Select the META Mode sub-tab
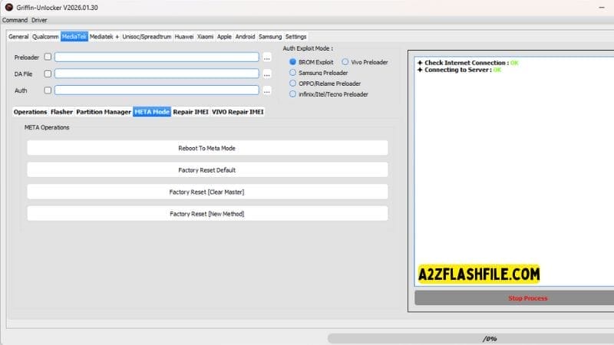The image size is (614, 345). 152,112
